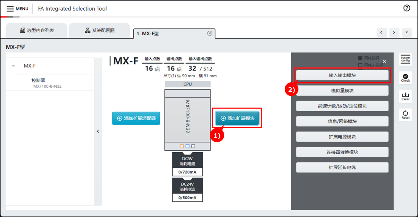
Task: Export configuration with Excel icon
Action: point(405,96)
